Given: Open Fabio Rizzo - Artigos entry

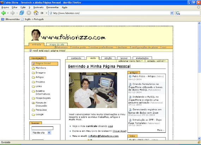Looking at the screenshot, I should (144, 76).
